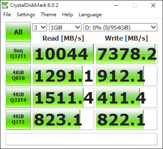Image resolution: width=163 pixels, height=149 pixels.
Task: Open the Help menu
Action: 67,15
